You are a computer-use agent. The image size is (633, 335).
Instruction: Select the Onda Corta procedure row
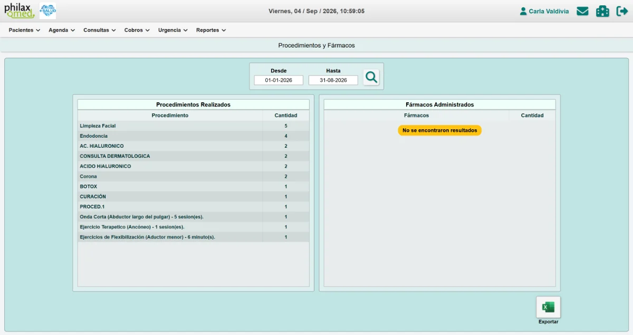[x=194, y=217]
